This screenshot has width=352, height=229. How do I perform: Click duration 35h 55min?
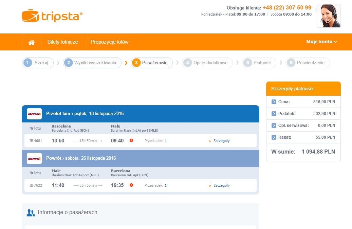point(88,185)
